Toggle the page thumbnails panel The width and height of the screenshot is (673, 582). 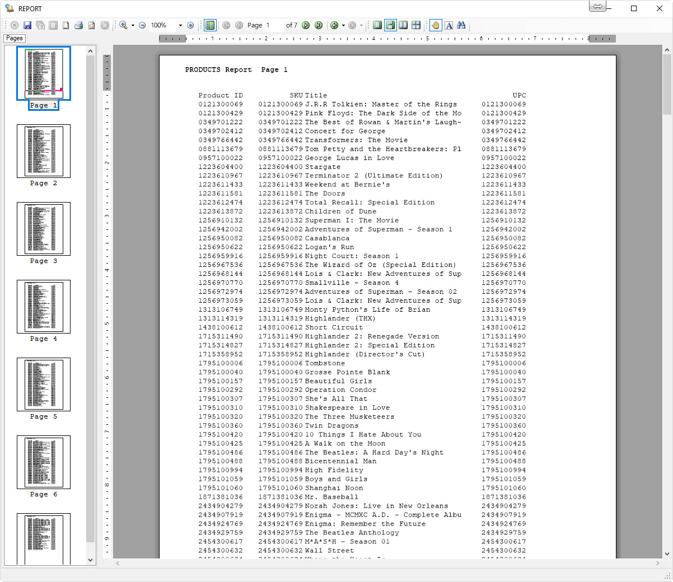pyautogui.click(x=210, y=25)
